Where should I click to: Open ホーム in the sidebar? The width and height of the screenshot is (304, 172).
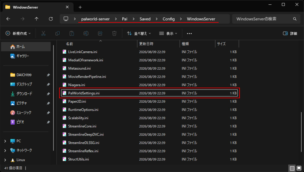coord(26,47)
